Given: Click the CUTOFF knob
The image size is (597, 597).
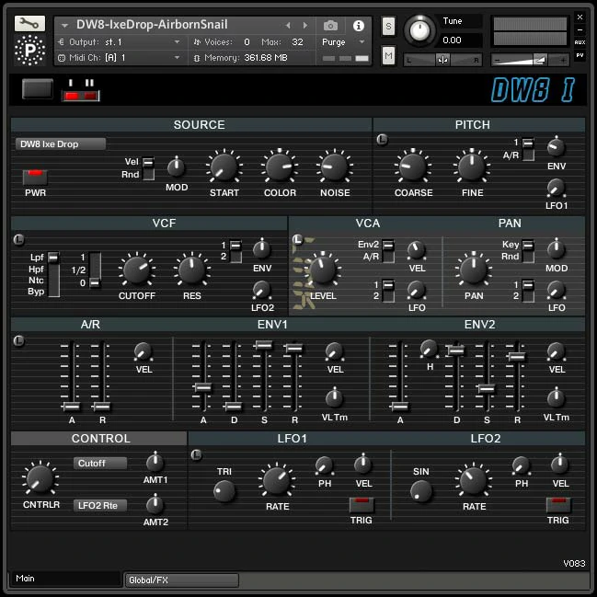Looking at the screenshot, I should [137, 270].
